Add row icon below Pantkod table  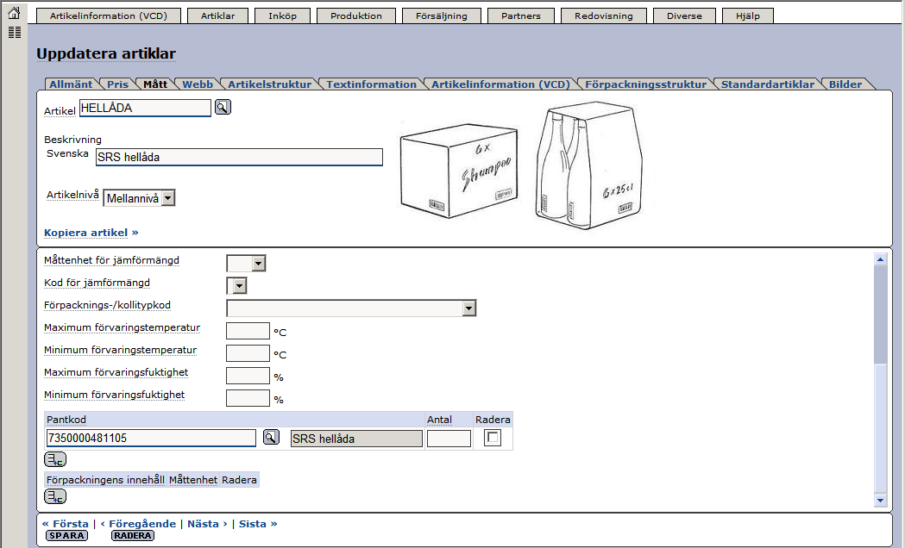coord(55,459)
